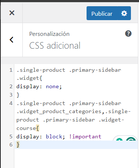
Task: Click the 'block' value in line 5
Action: coord(54,137)
